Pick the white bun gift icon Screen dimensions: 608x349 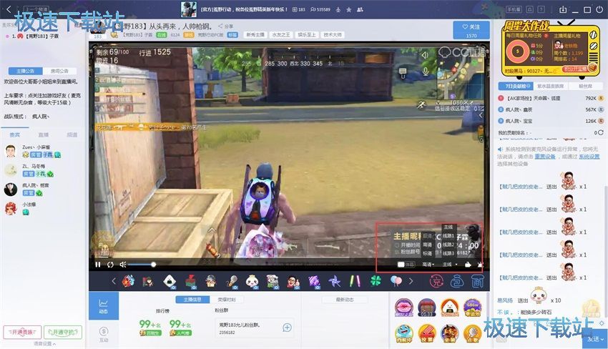252,281
